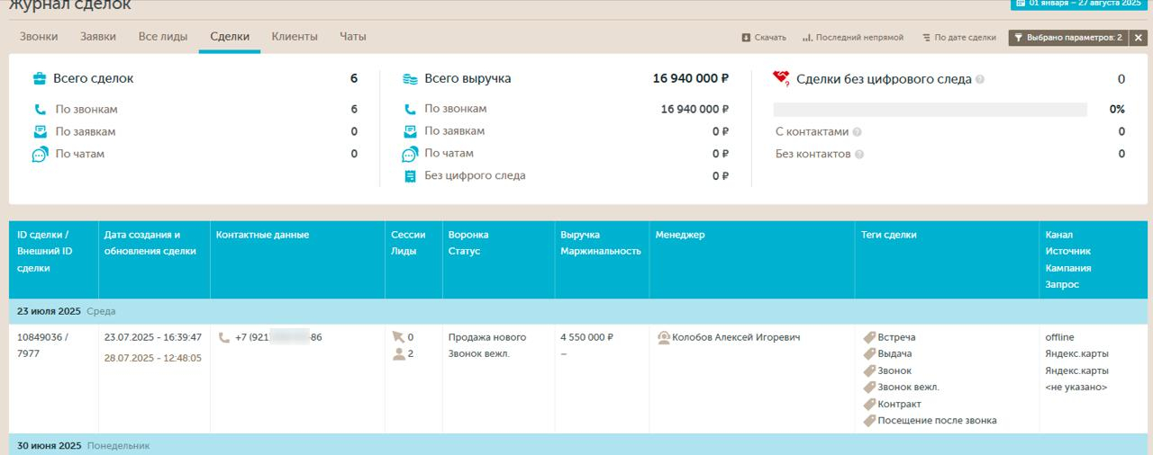Click help icon next to С контактами
This screenshot has height=455, width=1153.
[857, 132]
